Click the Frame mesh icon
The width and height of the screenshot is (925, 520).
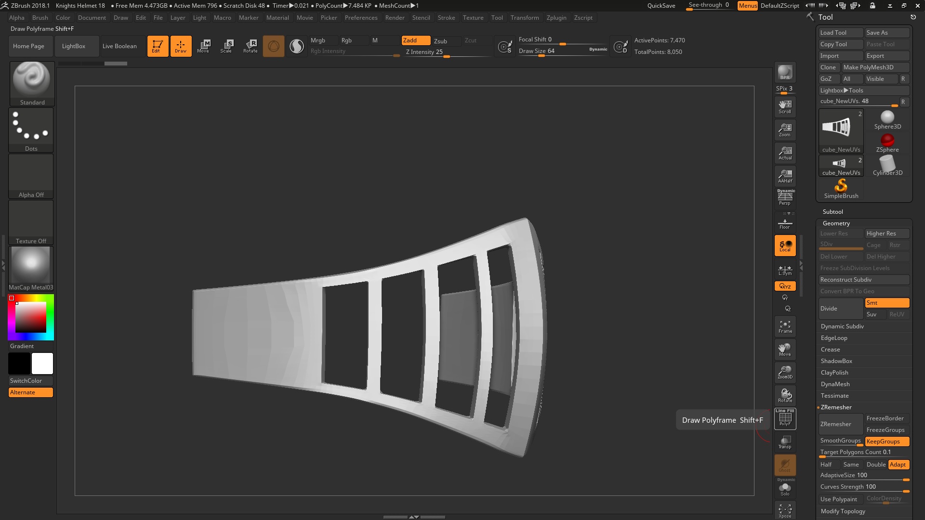(785, 326)
